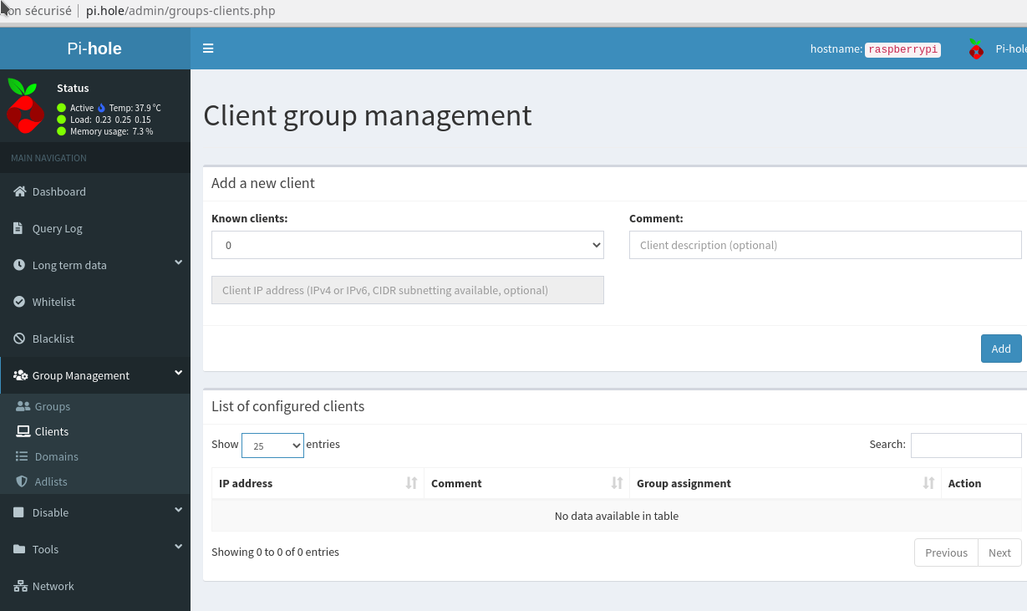Click the Pi-hole raspberry logo in sidebar

(25, 106)
